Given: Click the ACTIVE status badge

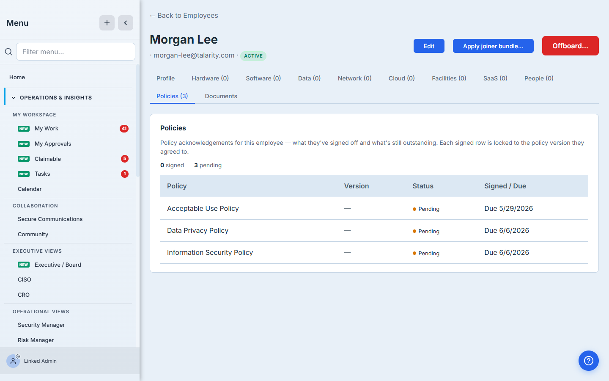Looking at the screenshot, I should 253,56.
